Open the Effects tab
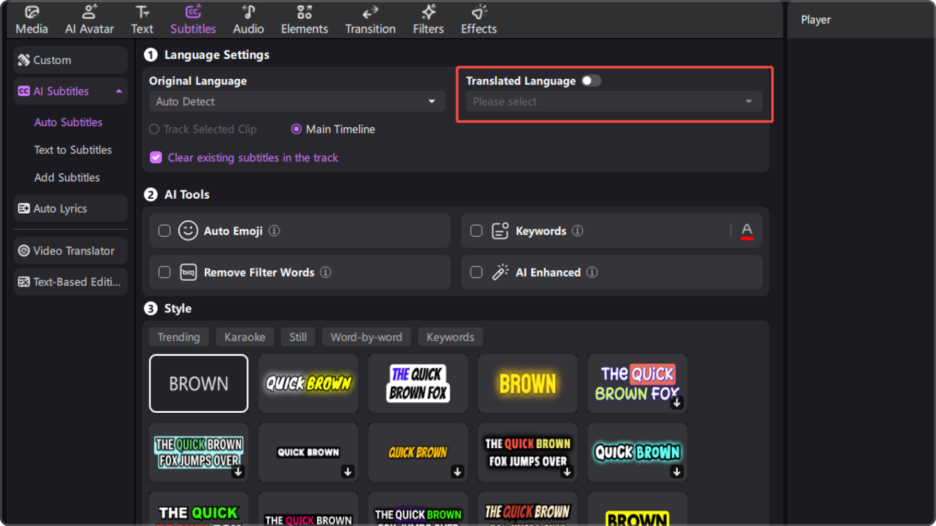The width and height of the screenshot is (936, 526). [x=478, y=20]
